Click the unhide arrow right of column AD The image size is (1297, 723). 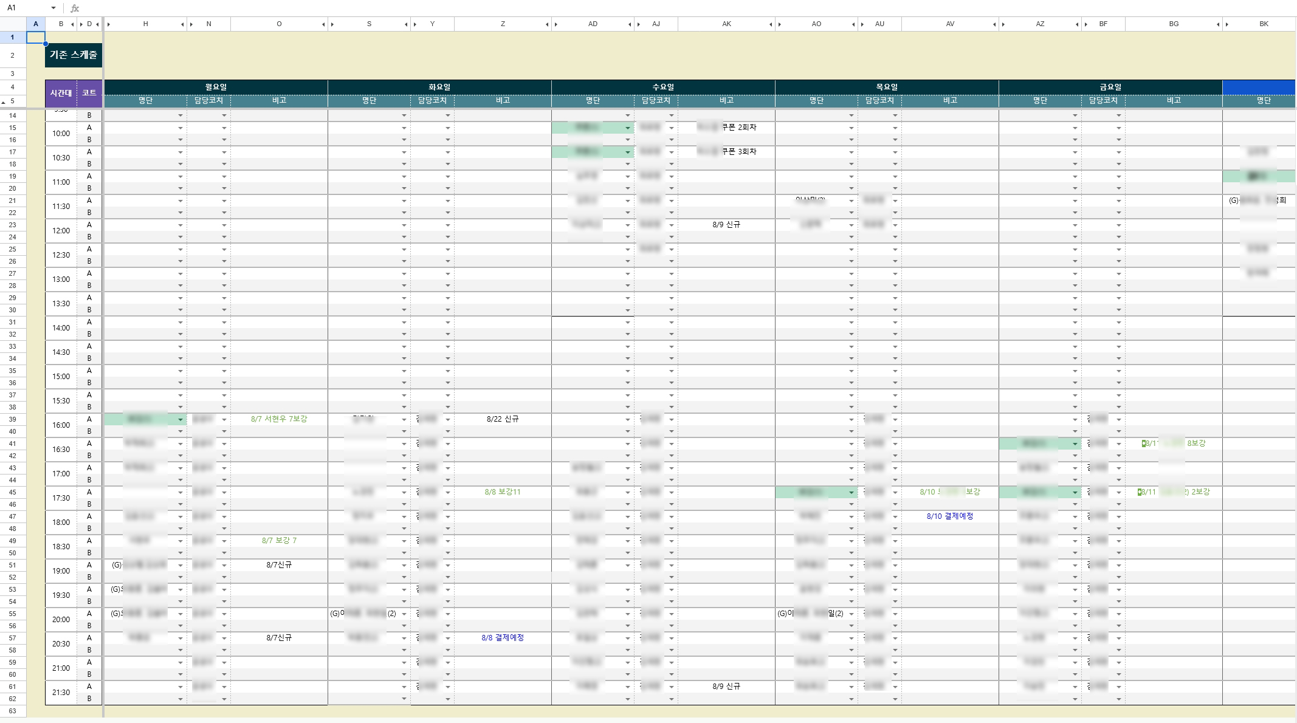click(630, 24)
